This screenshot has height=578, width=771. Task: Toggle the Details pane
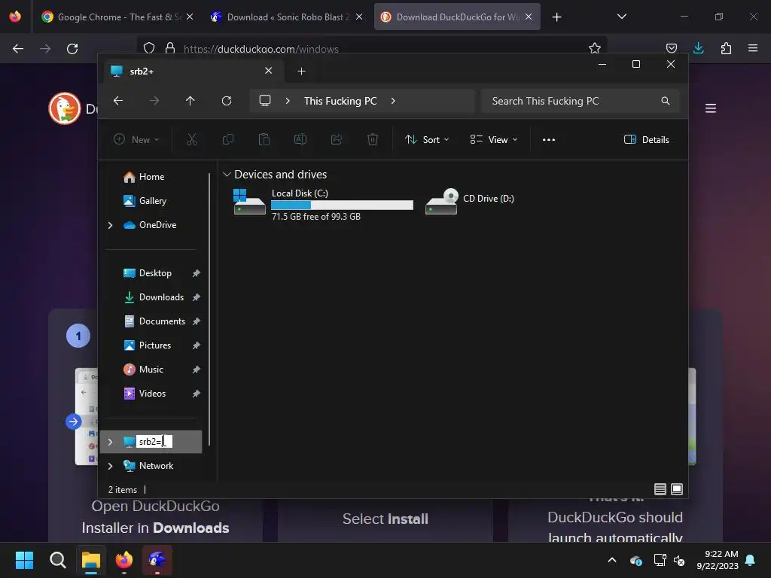click(647, 139)
